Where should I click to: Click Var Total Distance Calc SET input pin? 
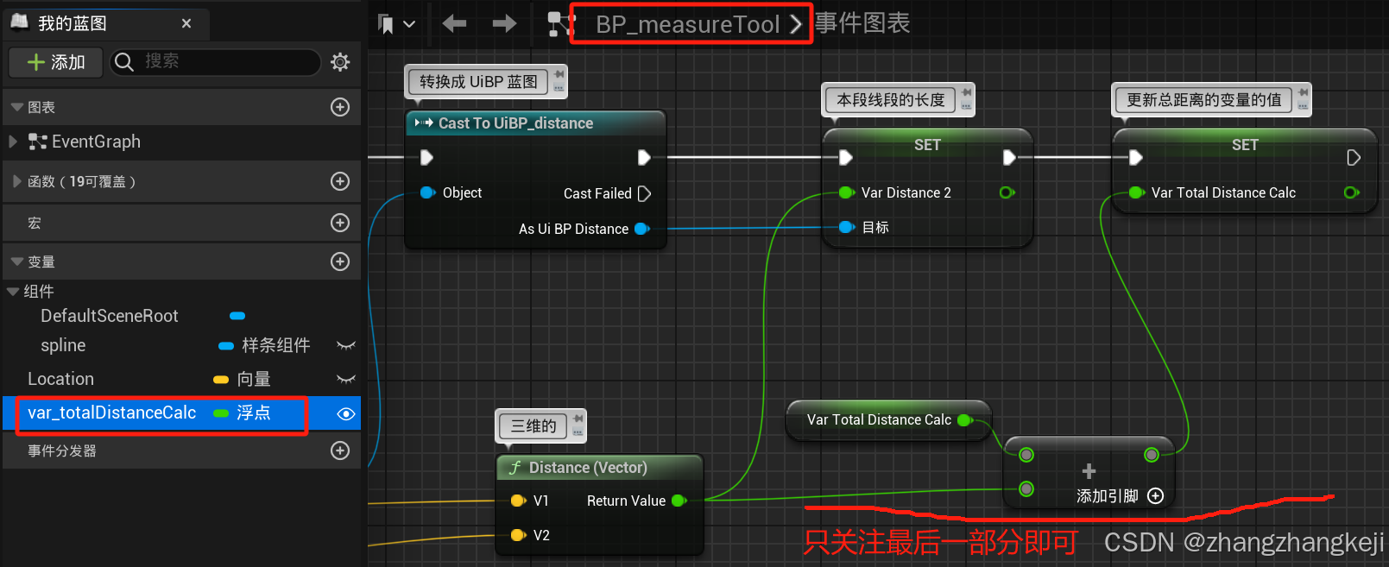[1136, 192]
